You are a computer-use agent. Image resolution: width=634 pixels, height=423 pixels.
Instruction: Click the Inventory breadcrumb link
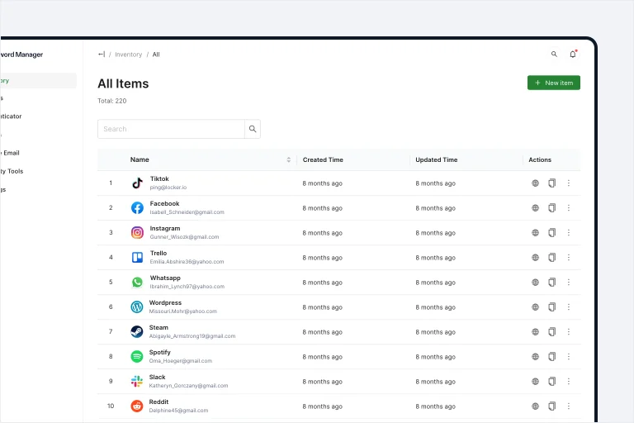tap(128, 55)
